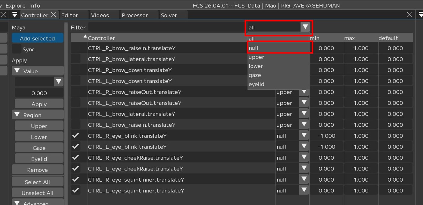Viewport: 423px width, 205px height.
Task: Uncheck the CTRL_L_eye_blink.translateY row
Action: pyautogui.click(x=76, y=146)
